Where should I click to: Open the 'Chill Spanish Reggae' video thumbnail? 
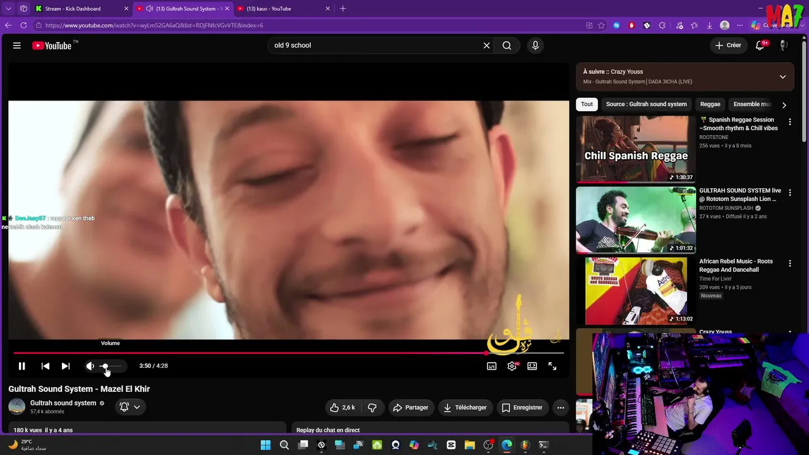pos(636,149)
